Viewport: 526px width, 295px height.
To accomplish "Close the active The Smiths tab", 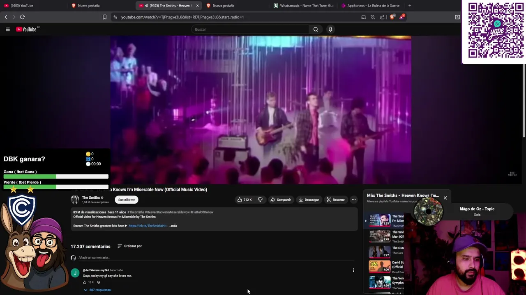I will (197, 6).
